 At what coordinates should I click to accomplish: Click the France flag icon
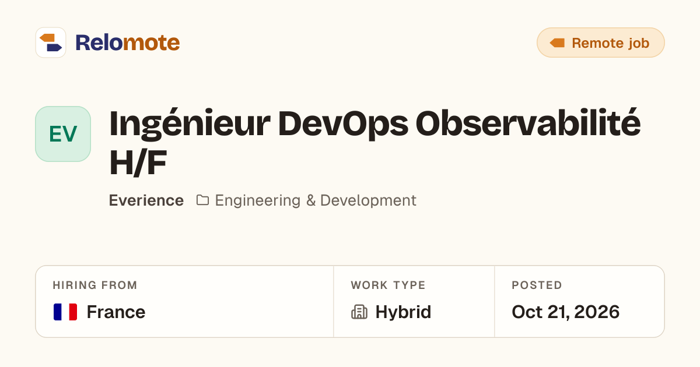(65, 312)
